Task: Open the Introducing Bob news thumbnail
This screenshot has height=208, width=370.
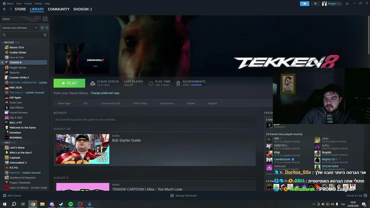Action: pyautogui.click(x=83, y=149)
